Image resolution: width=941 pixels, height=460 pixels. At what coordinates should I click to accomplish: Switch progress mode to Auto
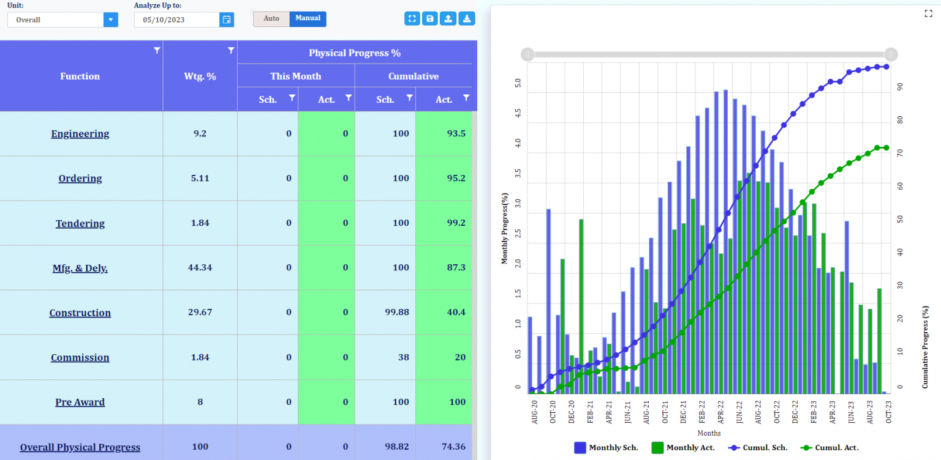click(x=270, y=19)
